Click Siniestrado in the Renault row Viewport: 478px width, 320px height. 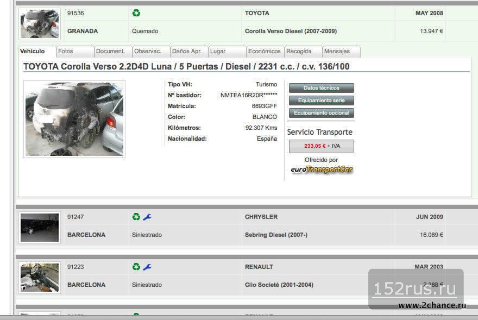click(x=147, y=285)
